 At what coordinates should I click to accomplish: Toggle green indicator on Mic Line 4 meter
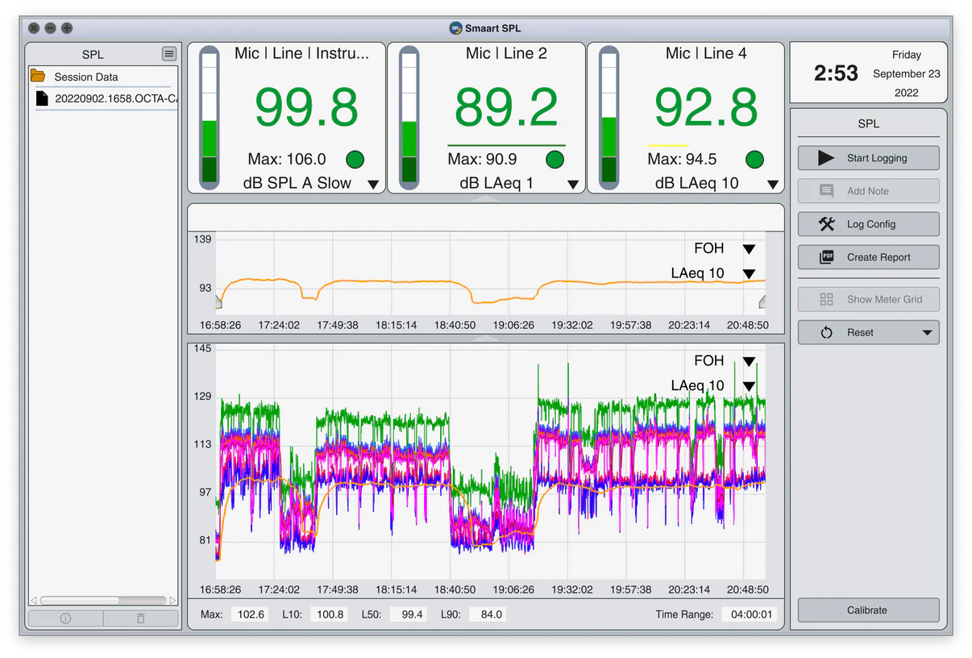pos(754,160)
